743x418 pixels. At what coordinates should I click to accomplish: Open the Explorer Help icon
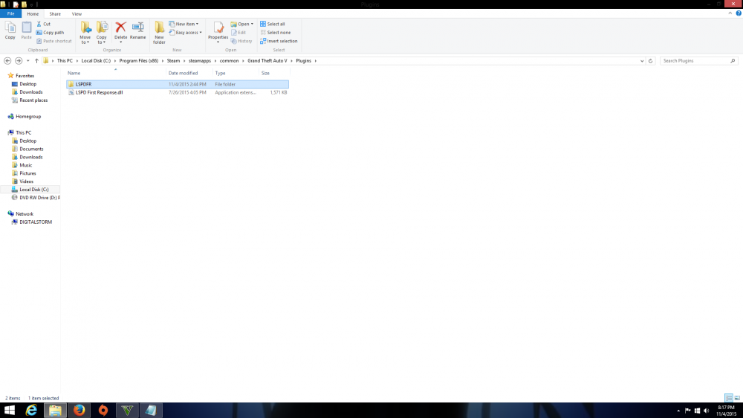(x=739, y=13)
